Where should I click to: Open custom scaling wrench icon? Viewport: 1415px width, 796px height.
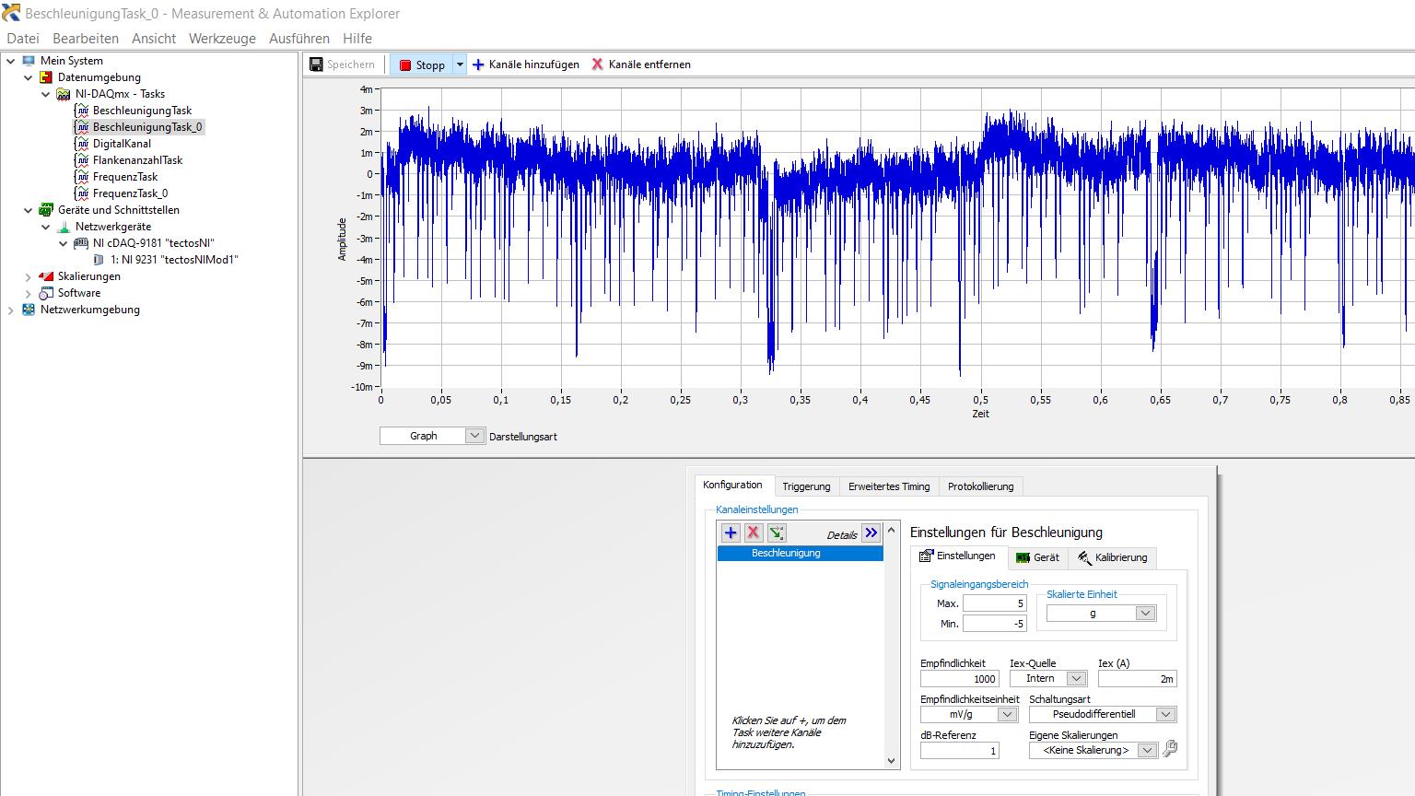(x=1170, y=749)
